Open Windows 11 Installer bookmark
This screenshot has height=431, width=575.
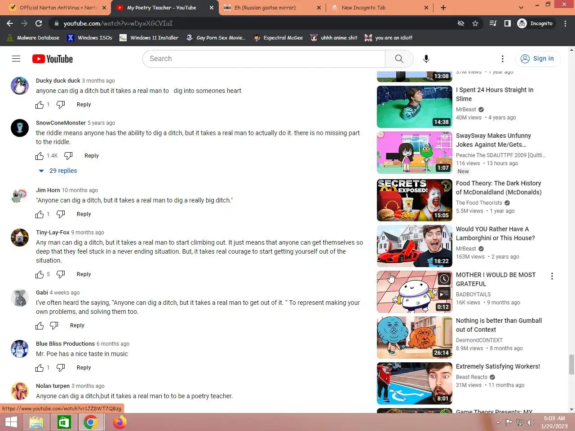tap(149, 38)
